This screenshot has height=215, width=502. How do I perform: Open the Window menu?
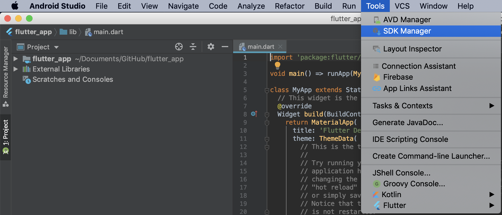[x=433, y=6]
